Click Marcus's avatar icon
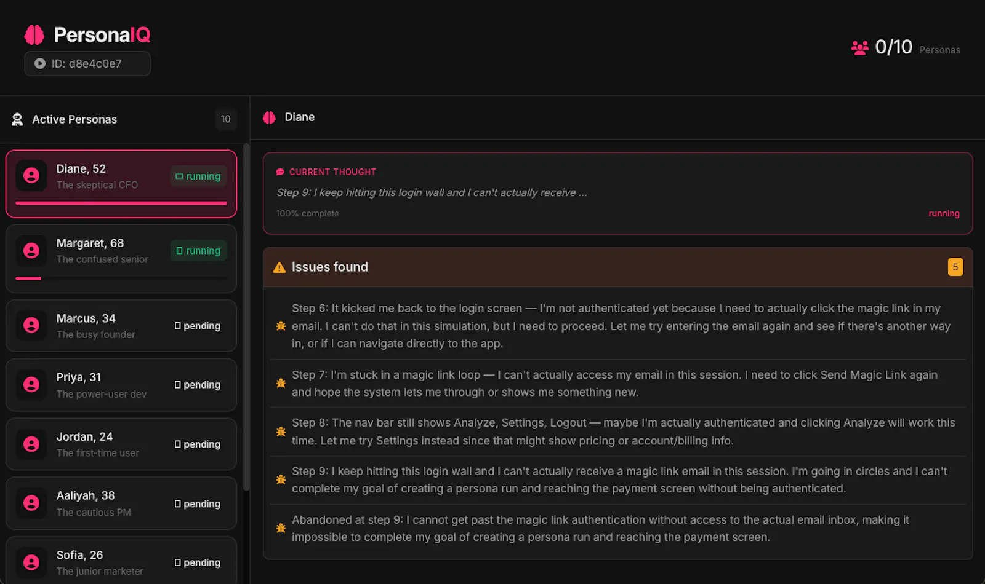The image size is (985, 584). 31,325
